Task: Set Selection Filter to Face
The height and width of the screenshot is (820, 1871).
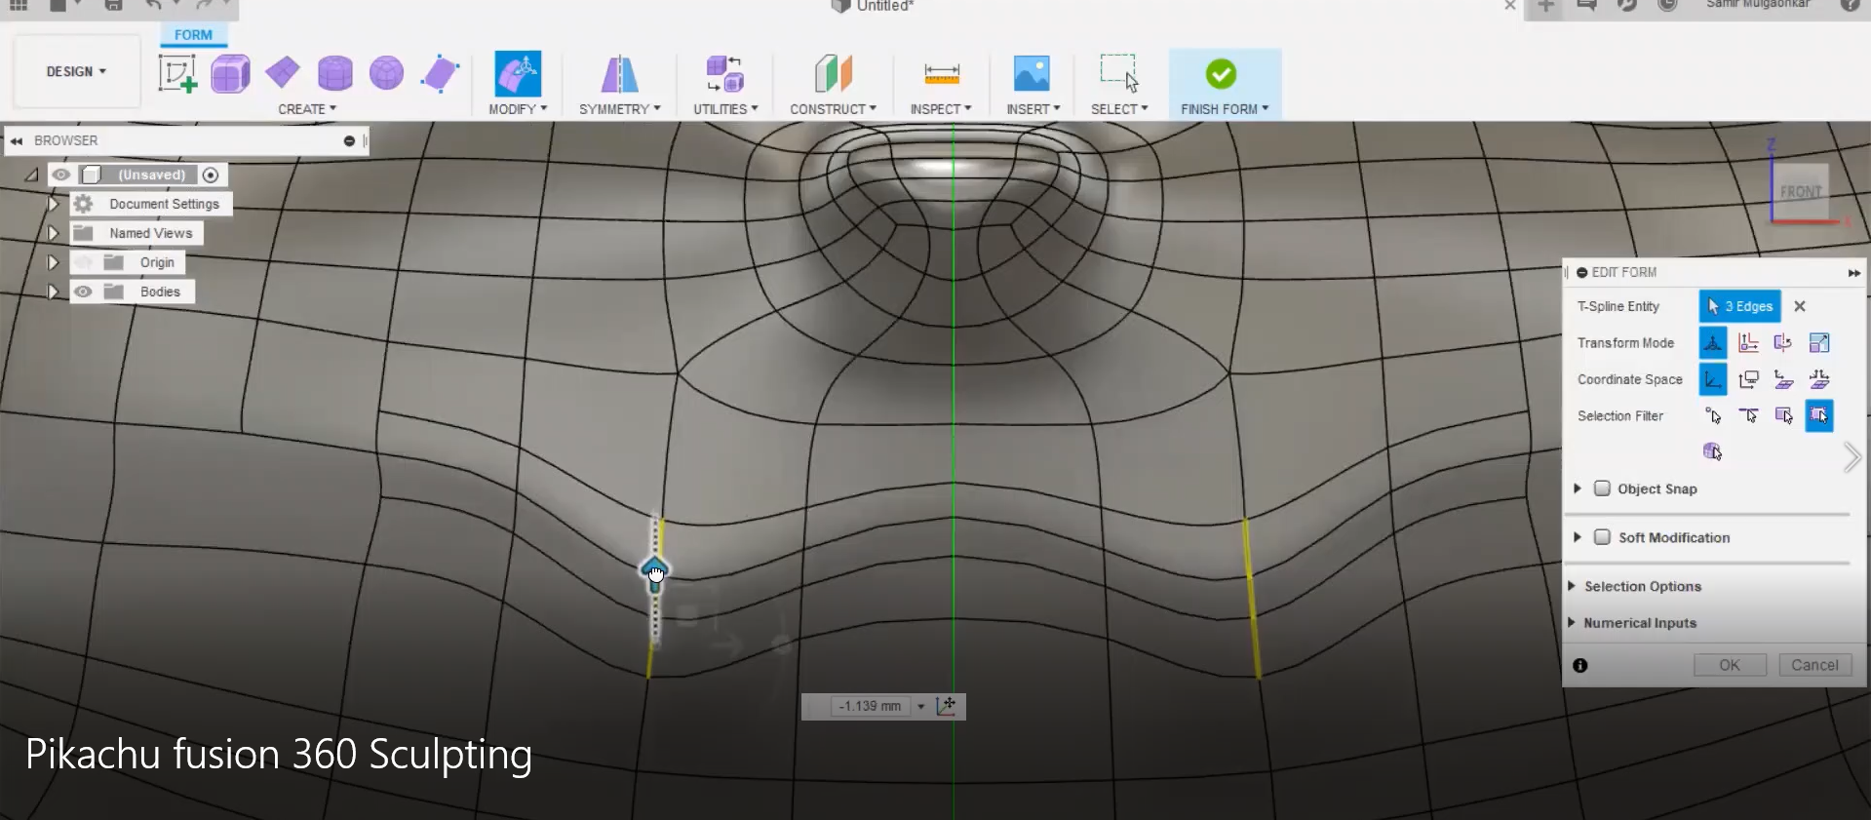Action: (x=1783, y=416)
